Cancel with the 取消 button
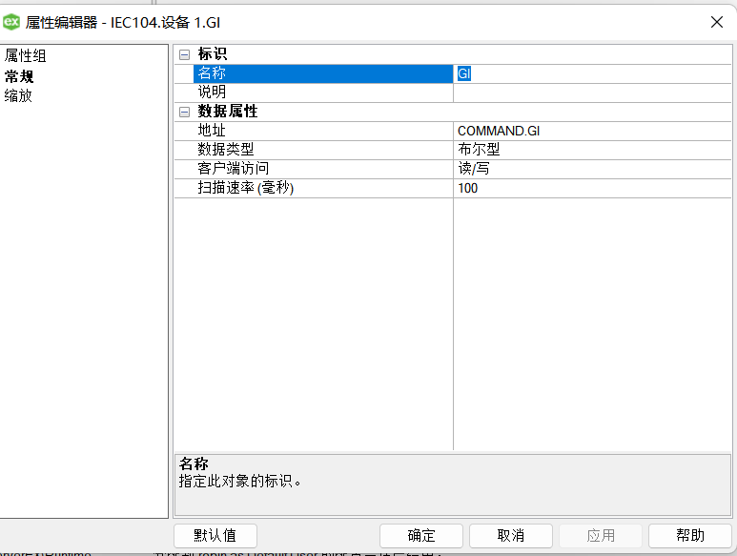Viewport: 737px width, 556px height. [x=510, y=535]
